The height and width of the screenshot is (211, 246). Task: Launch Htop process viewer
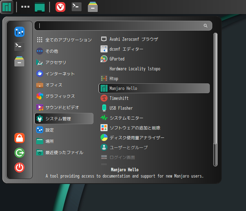coord(154,78)
